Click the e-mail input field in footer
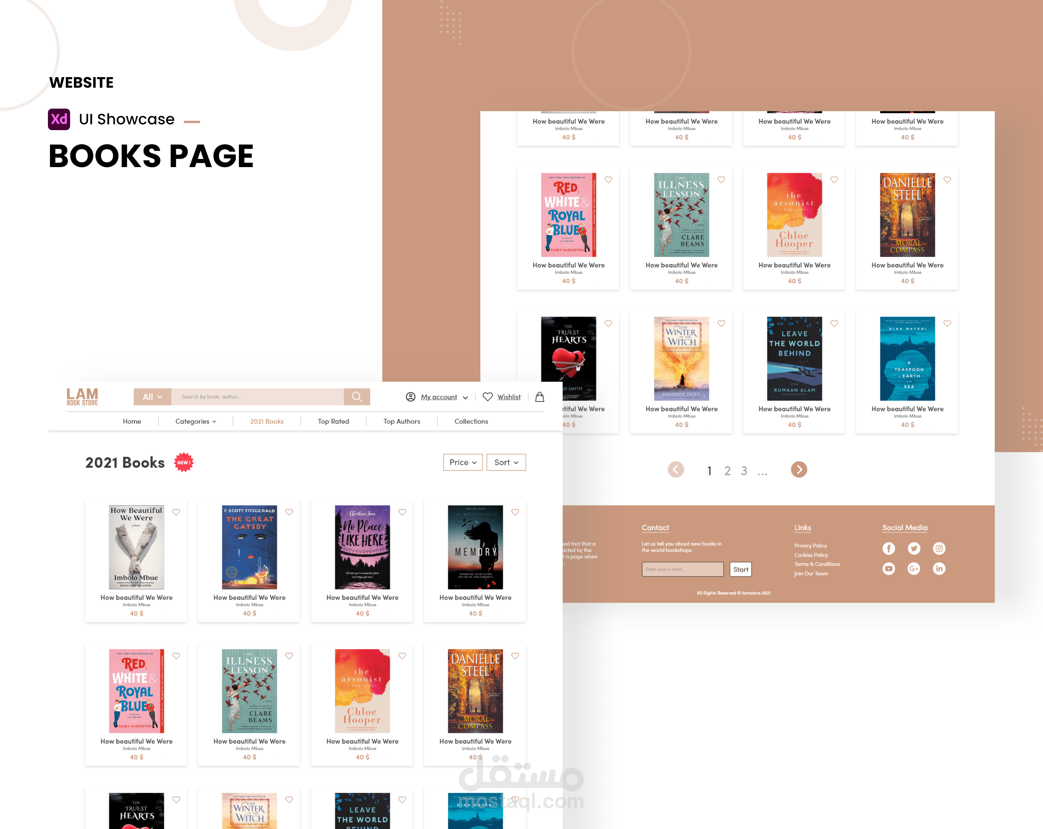1043x829 pixels. [682, 569]
